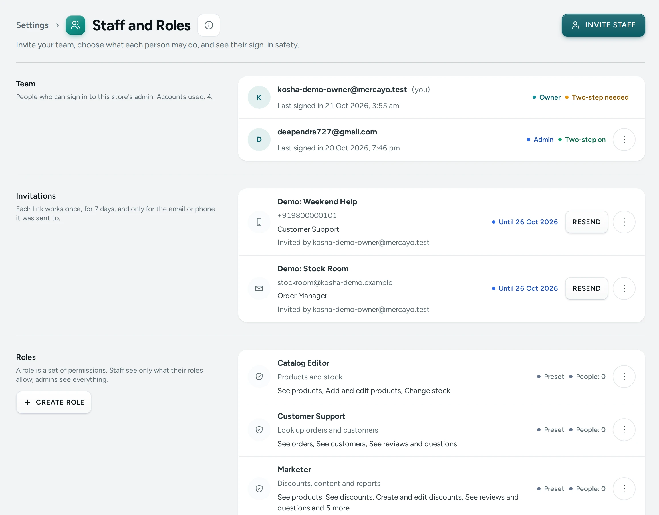Resend the Demo: Weekend Help invitation
The width and height of the screenshot is (659, 515).
[x=586, y=222]
